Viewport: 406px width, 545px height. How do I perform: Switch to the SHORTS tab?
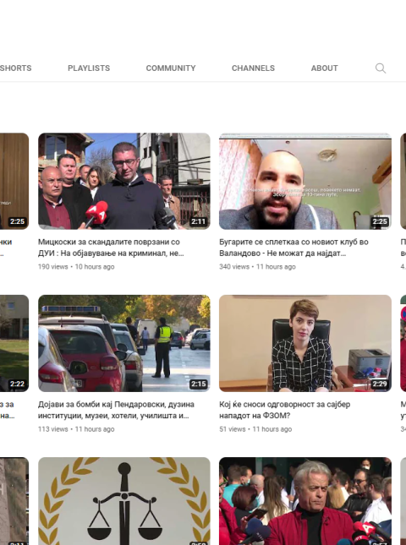coord(16,68)
